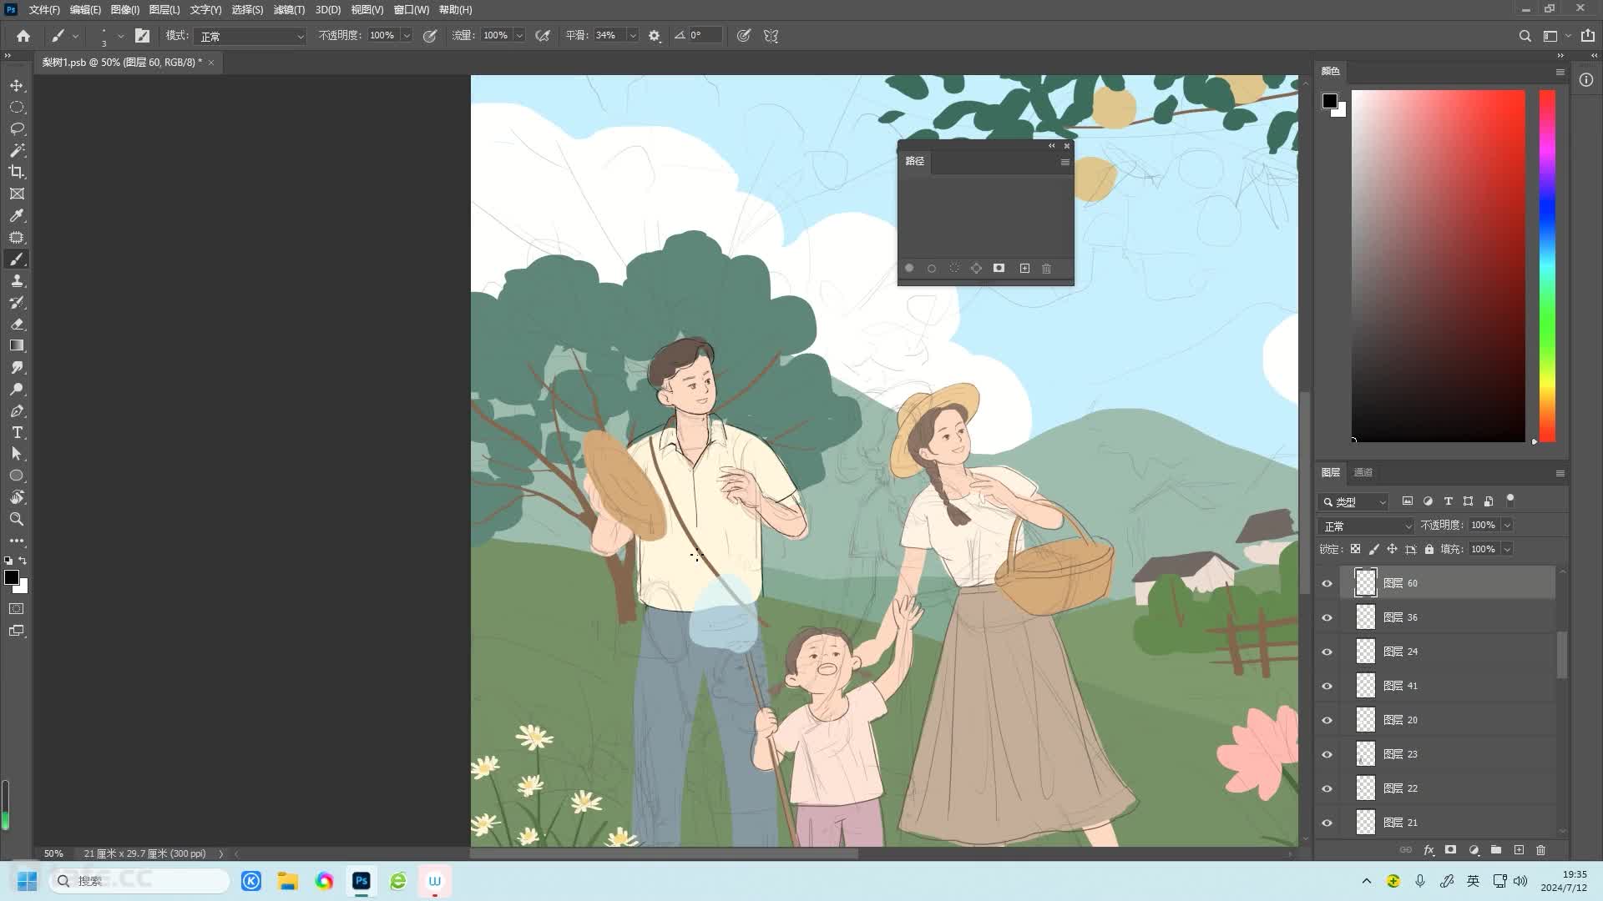
Task: Toggle lock transparent pixels
Action: 1355,549
